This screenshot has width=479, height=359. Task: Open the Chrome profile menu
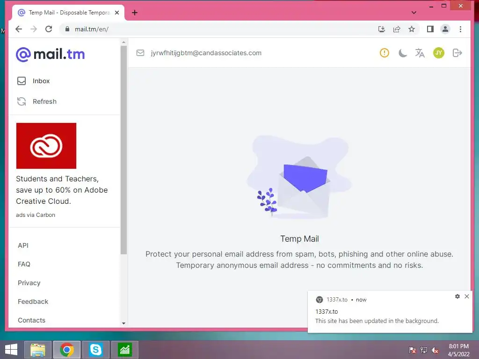point(445,29)
